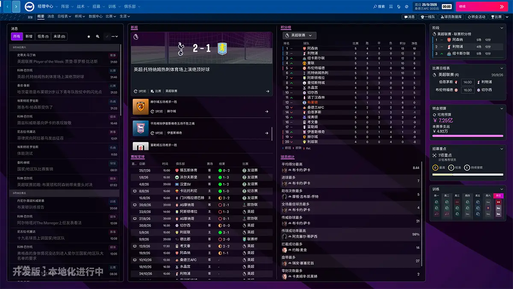Click the 一线队 shortcut button

pos(428,17)
